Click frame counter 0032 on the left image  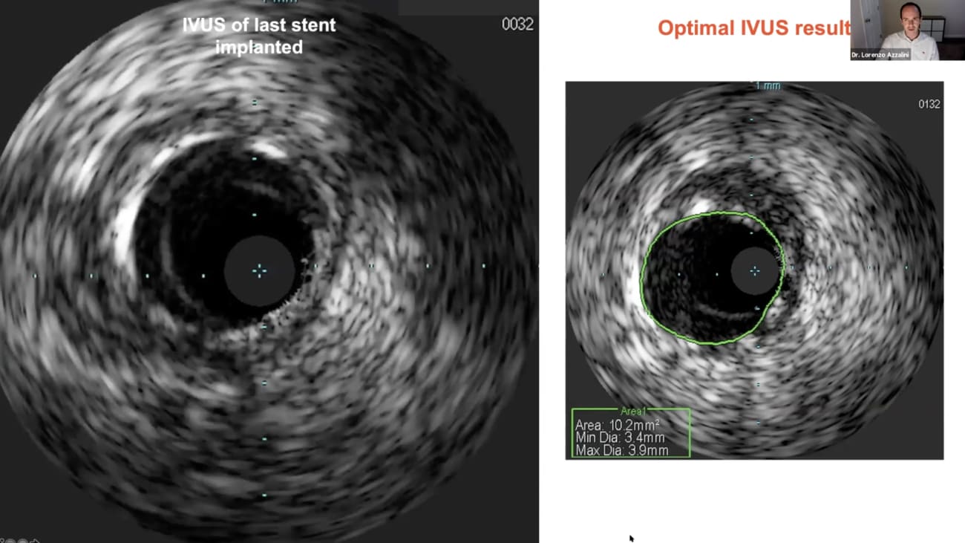coord(520,25)
